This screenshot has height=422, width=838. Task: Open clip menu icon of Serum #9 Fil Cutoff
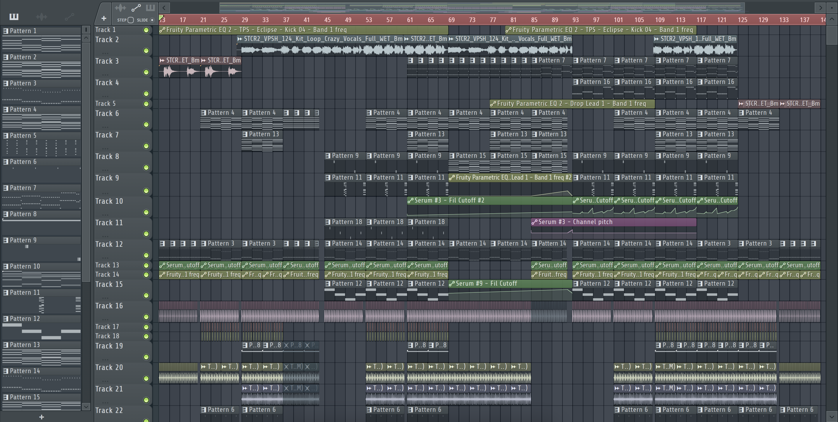[x=452, y=284]
